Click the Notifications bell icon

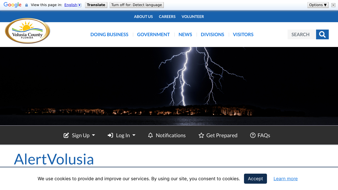tap(151, 135)
